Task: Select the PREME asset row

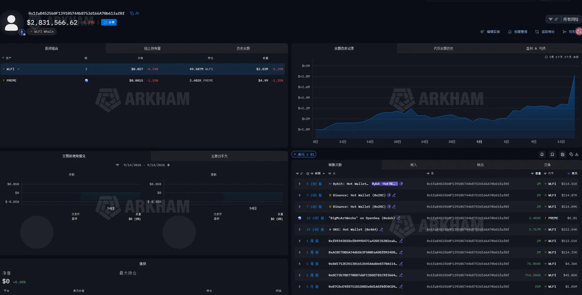Action: click(143, 81)
